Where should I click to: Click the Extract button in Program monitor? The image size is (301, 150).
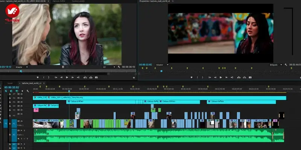tap(245, 77)
